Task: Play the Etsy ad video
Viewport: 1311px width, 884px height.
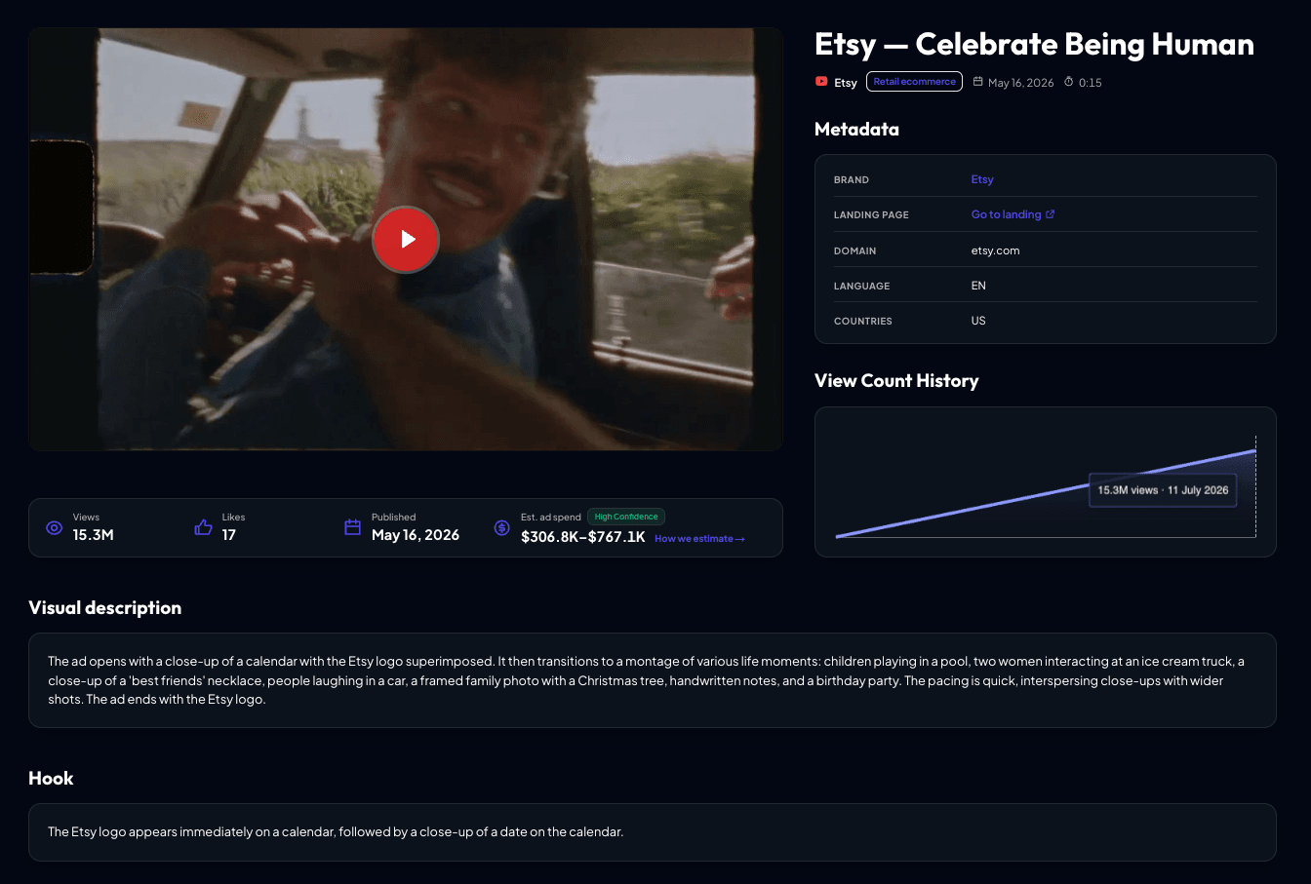Action: coord(406,239)
